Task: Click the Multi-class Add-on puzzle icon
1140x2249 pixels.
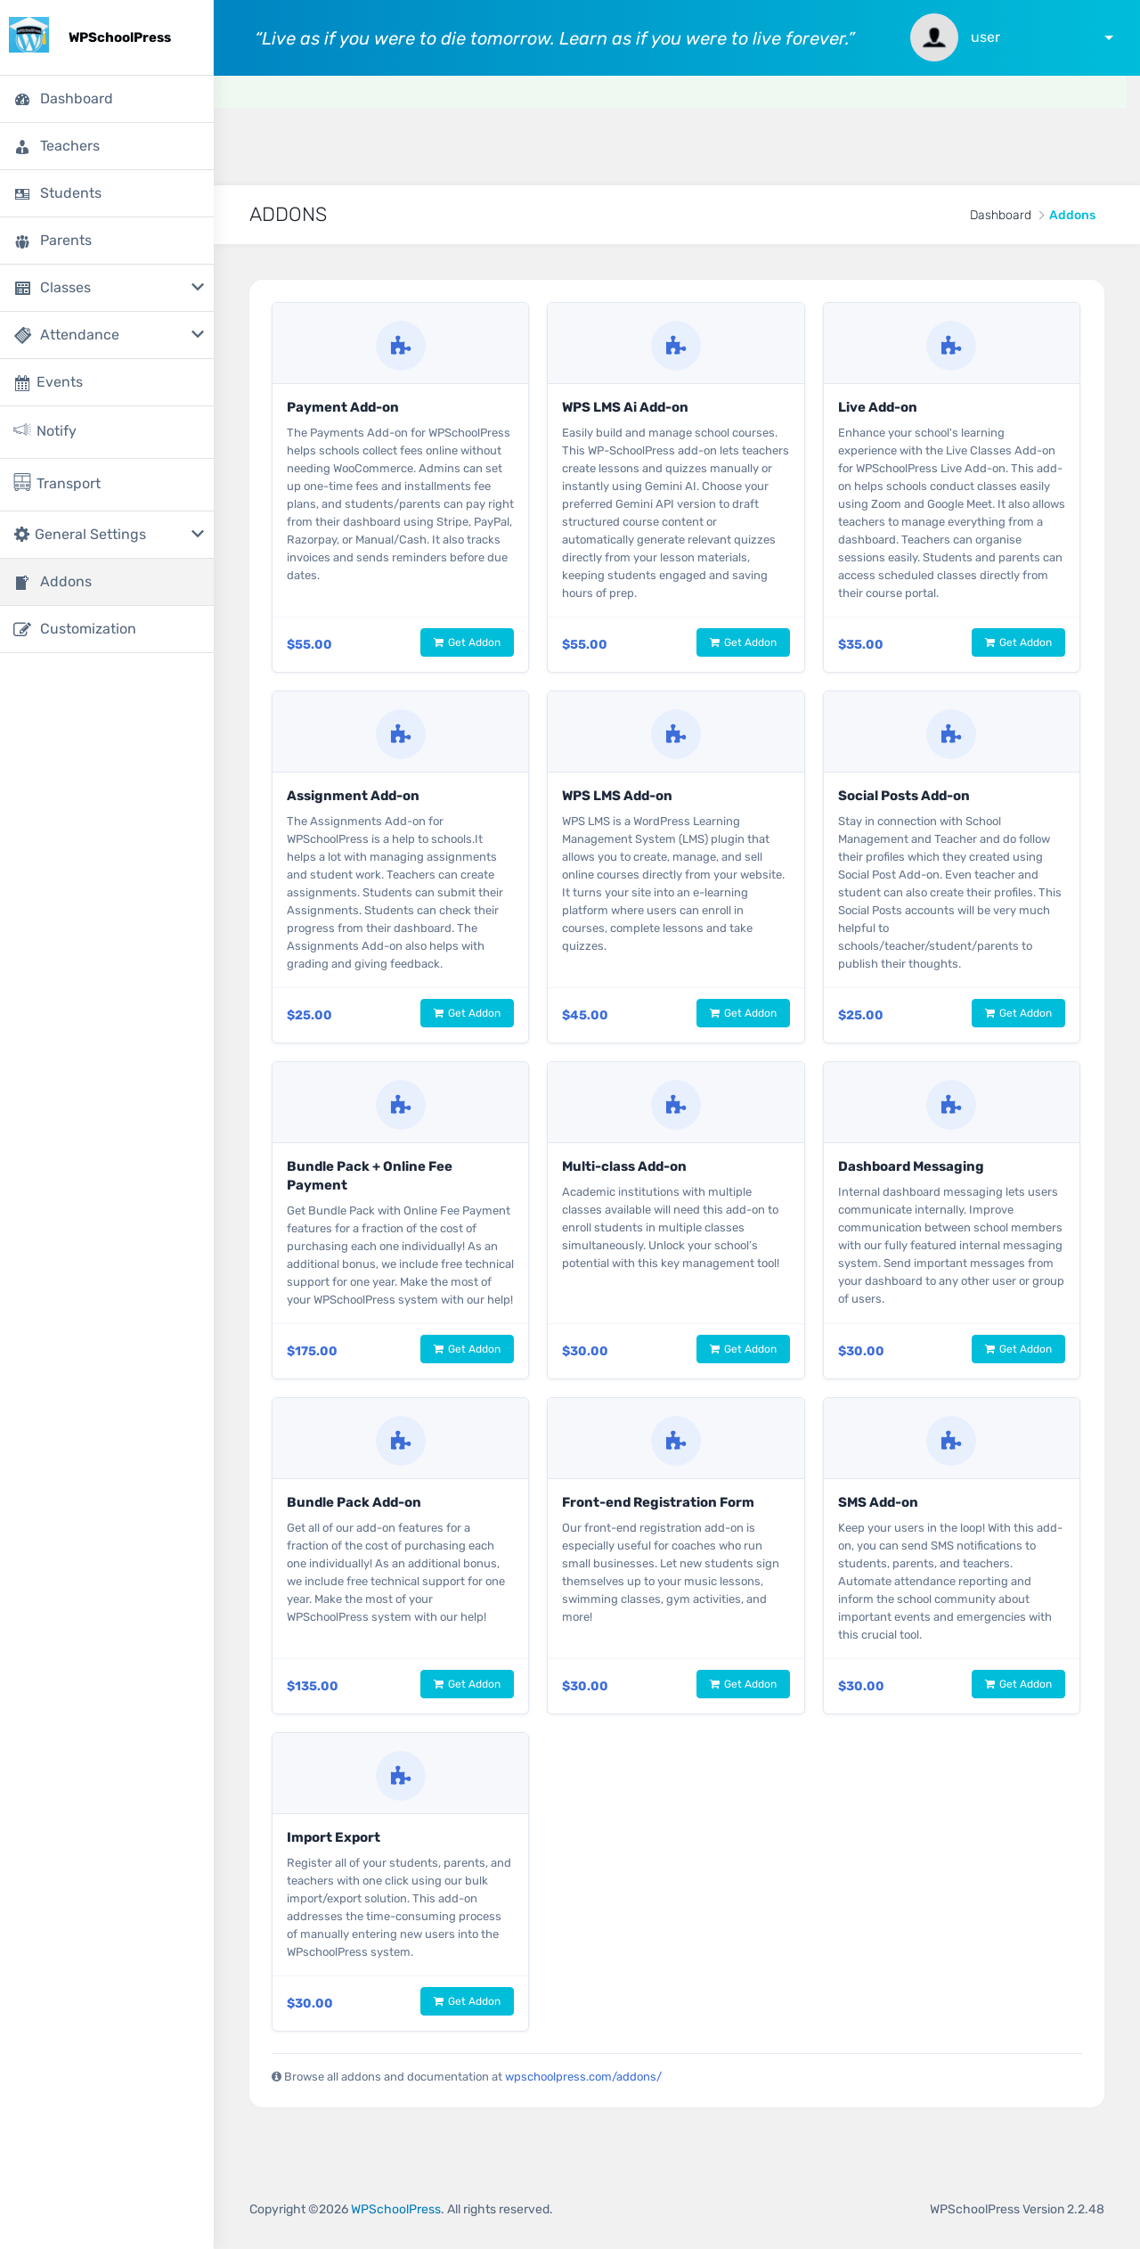Action: [676, 1105]
